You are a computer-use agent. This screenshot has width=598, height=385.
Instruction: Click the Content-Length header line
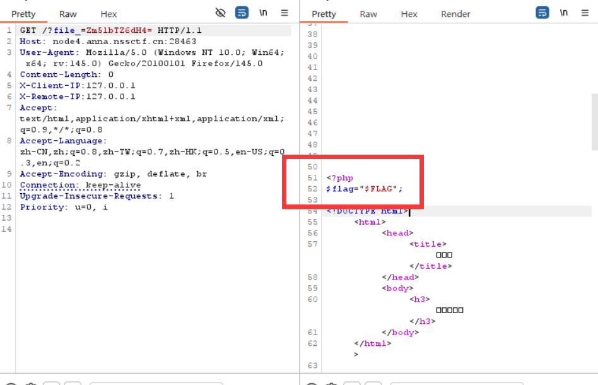67,74
